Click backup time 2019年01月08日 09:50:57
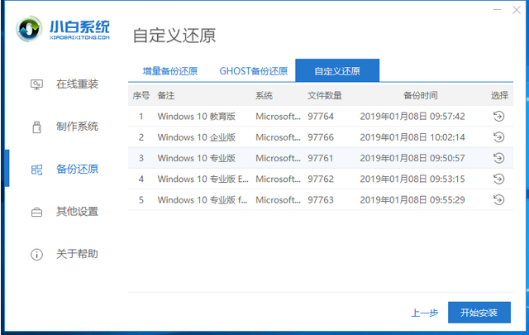This screenshot has height=335, width=529. 412,158
